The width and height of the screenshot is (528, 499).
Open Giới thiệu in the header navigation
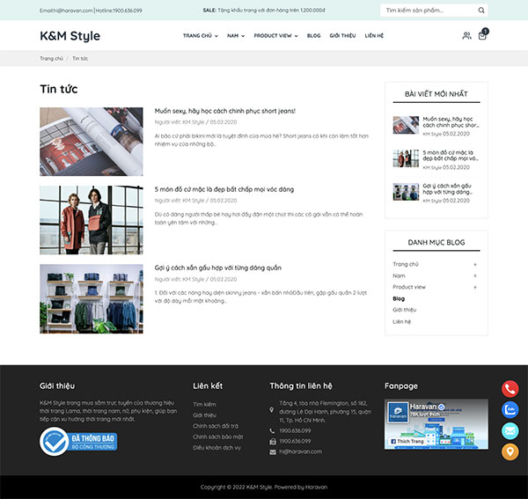click(342, 36)
